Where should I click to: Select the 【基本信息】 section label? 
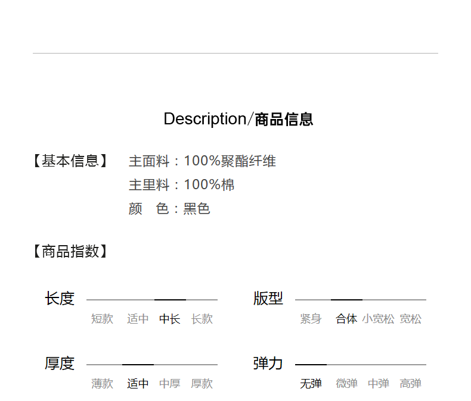[x=70, y=161]
